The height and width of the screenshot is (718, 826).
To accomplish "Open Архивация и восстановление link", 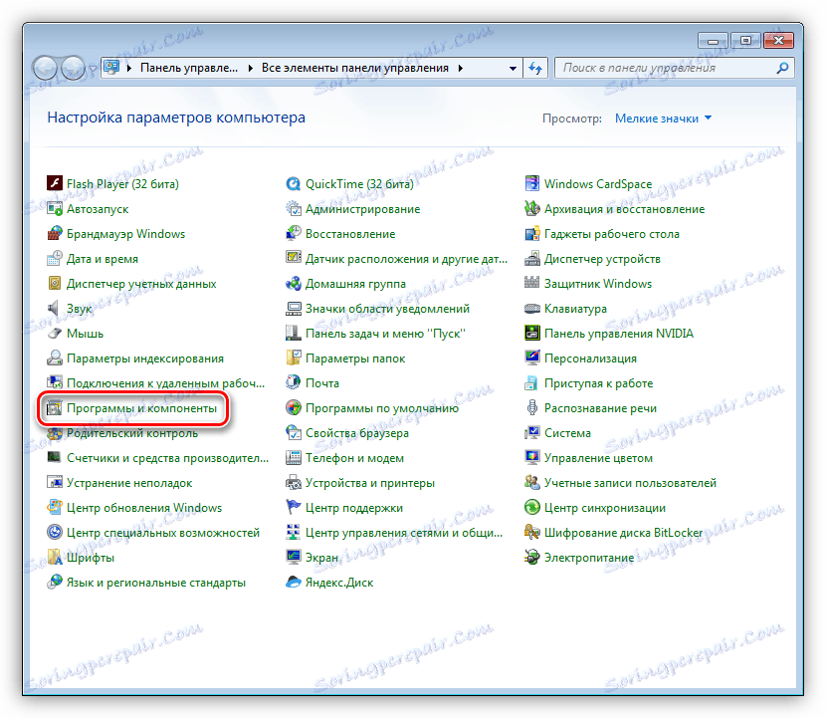I will pyautogui.click(x=624, y=209).
